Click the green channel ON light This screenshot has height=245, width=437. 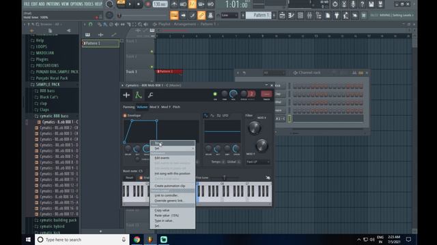pos(215,95)
